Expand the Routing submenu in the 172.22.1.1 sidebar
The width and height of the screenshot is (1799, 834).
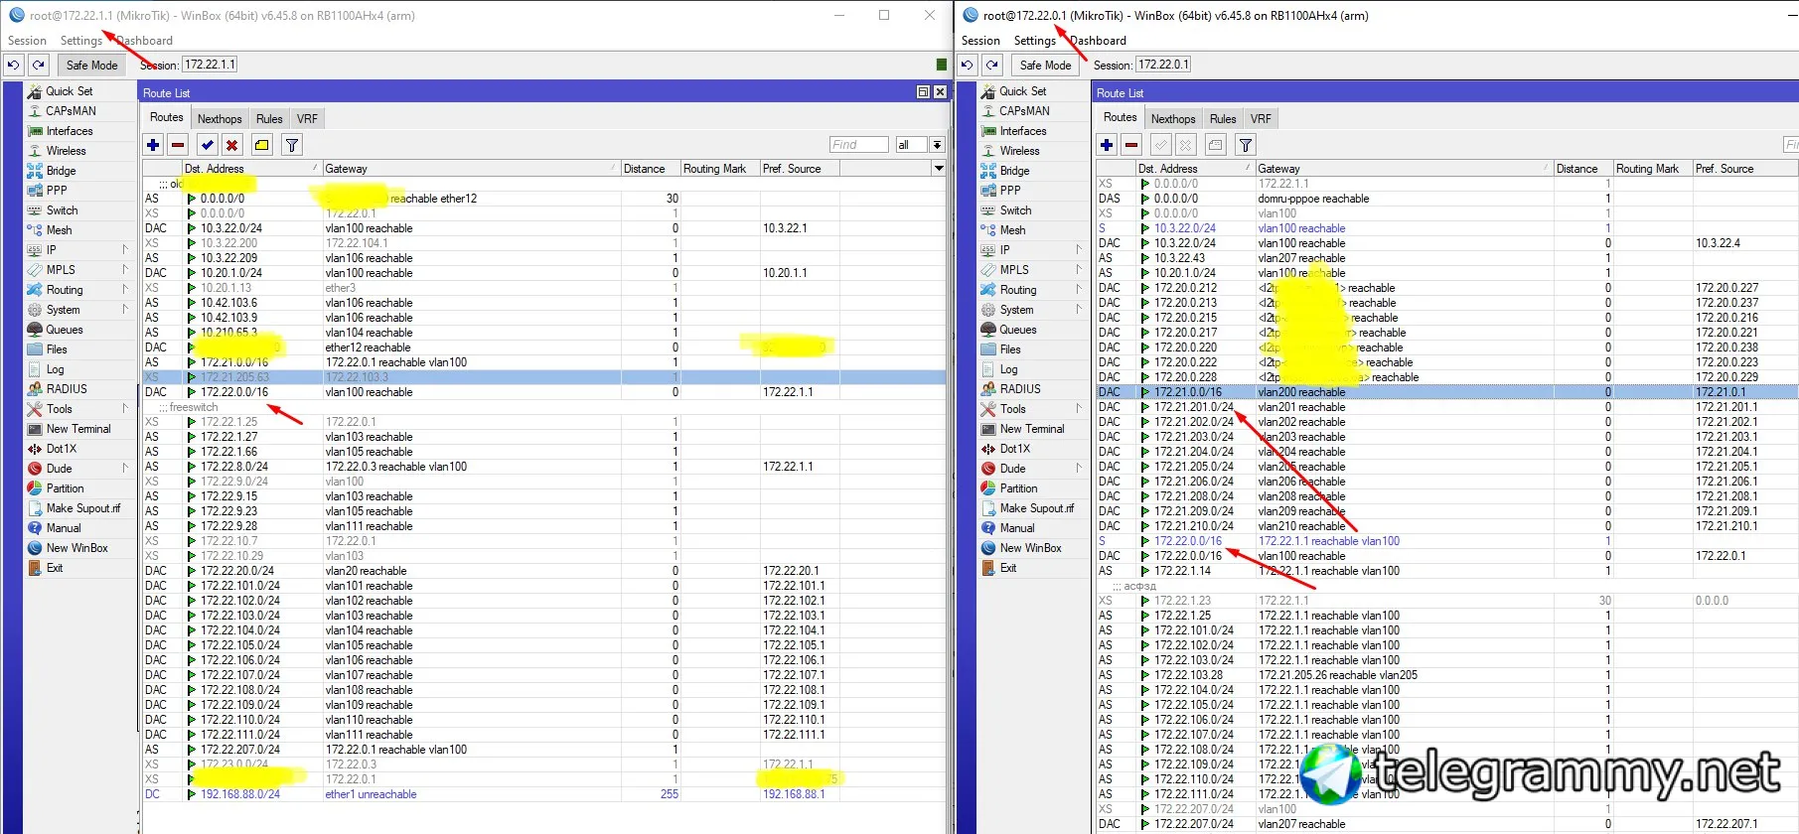coord(125,290)
